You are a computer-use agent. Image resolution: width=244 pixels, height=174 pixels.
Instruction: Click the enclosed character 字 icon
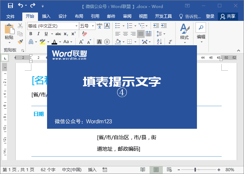point(107,42)
